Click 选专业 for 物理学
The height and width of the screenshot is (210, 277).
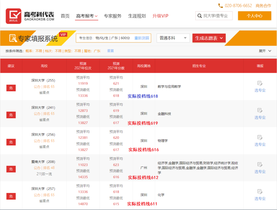[260, 144]
